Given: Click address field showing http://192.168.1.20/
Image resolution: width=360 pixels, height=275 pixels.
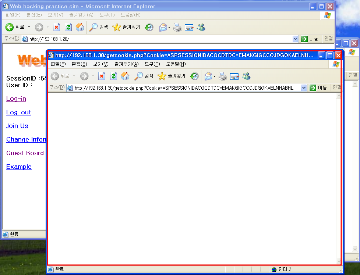Looking at the screenshot, I should (160, 39).
